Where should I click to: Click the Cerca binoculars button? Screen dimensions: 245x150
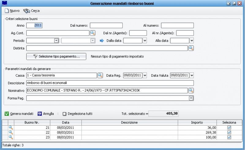[x=32, y=11]
